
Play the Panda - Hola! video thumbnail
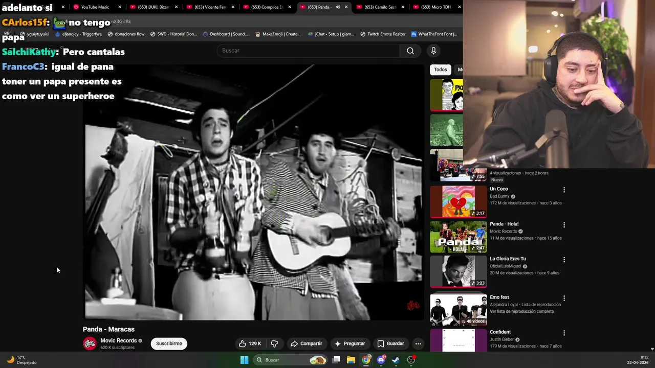point(458,237)
